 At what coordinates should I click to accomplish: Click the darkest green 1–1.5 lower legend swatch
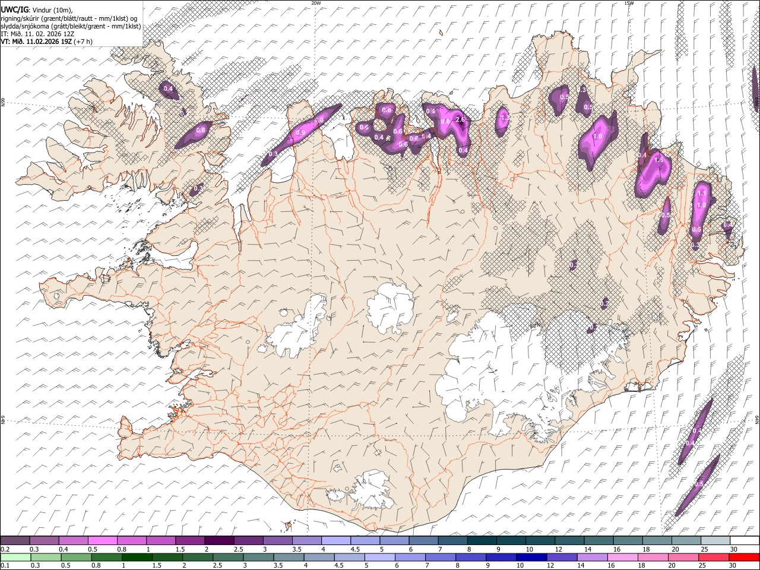137,557
